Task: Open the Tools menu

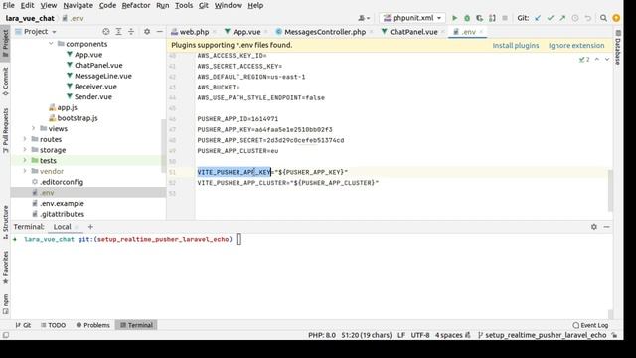Action: (184, 5)
